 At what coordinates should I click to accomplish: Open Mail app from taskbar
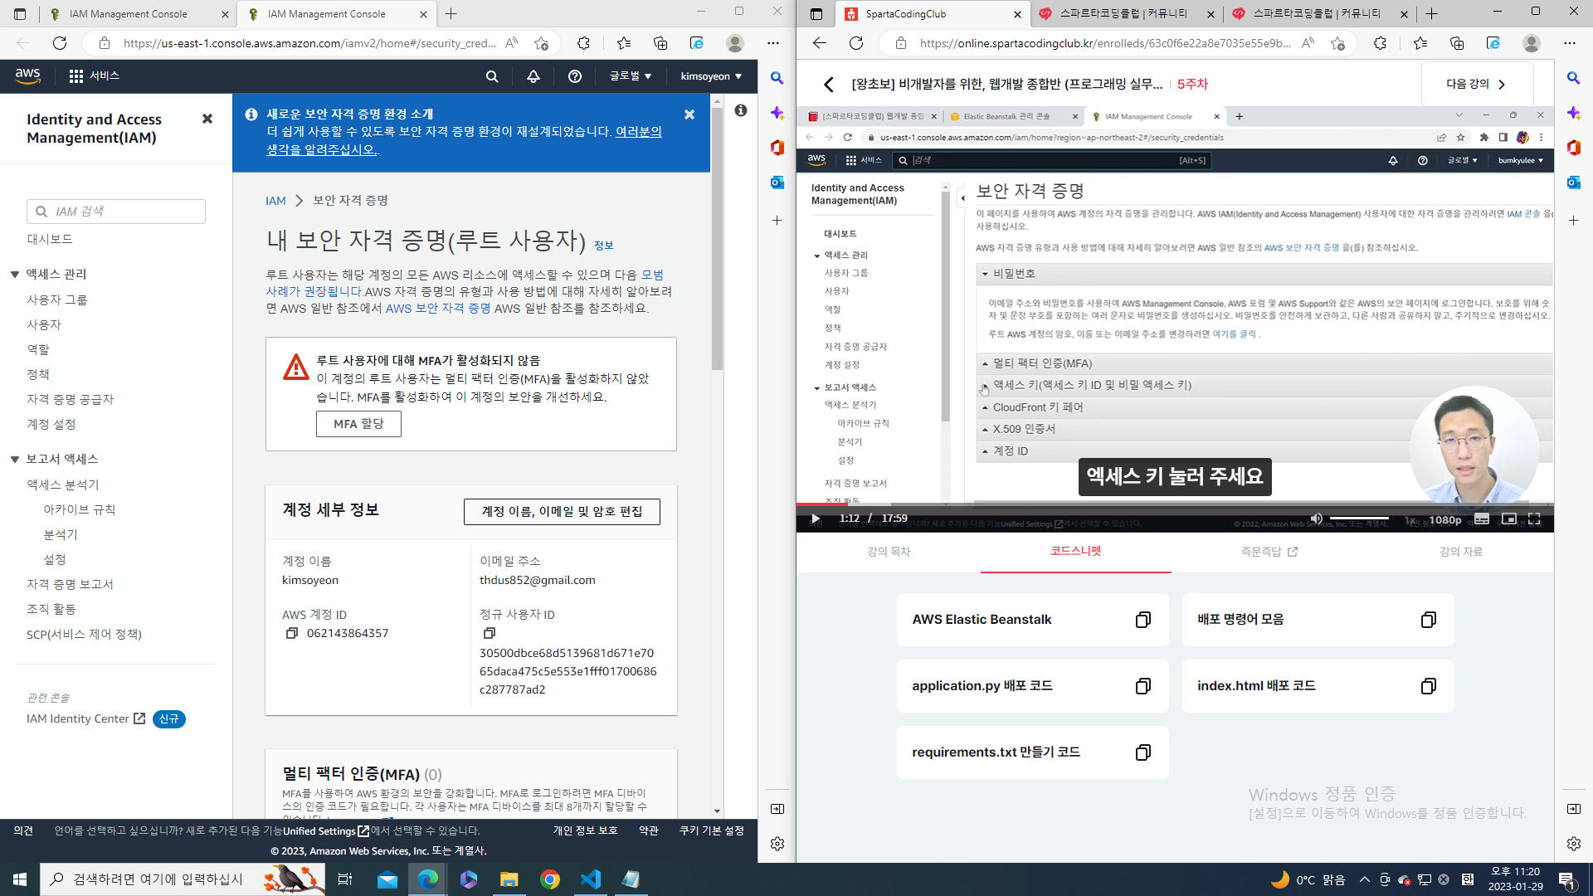pyautogui.click(x=387, y=879)
